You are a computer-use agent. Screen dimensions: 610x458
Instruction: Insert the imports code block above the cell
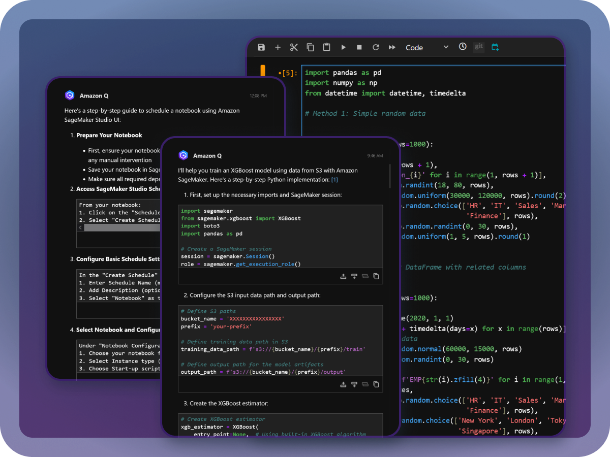coord(343,276)
